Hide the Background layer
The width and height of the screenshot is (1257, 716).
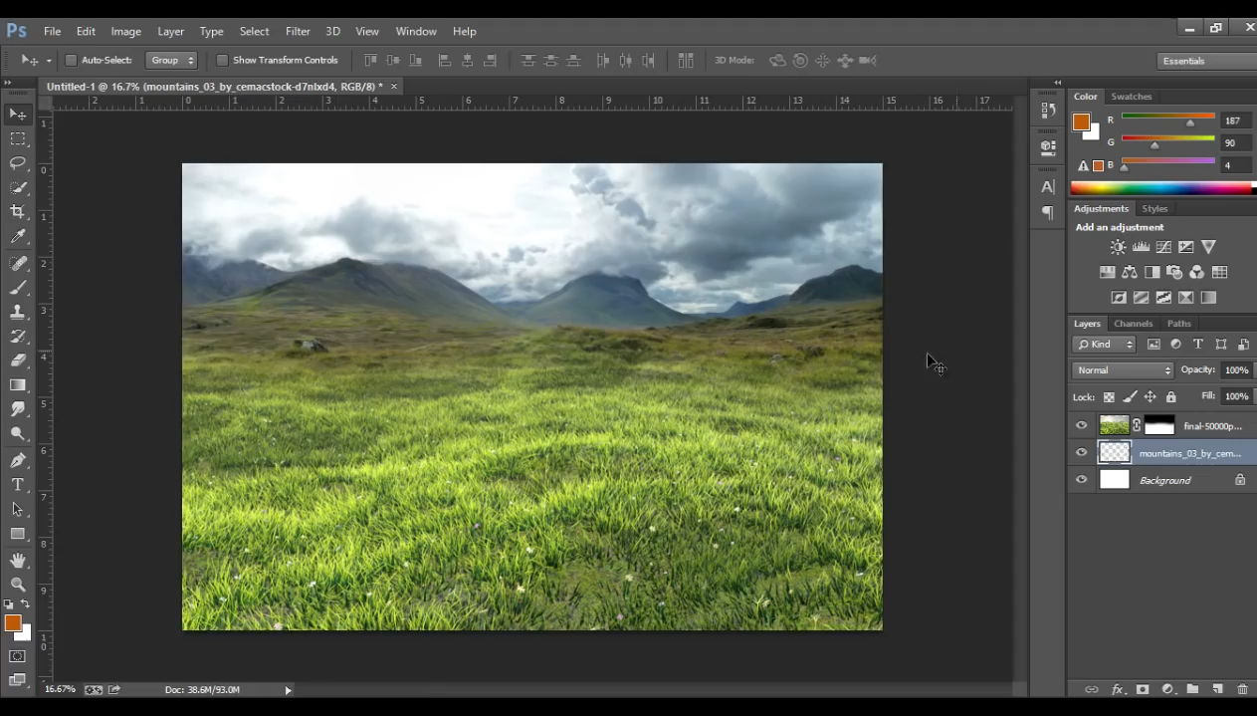1082,480
